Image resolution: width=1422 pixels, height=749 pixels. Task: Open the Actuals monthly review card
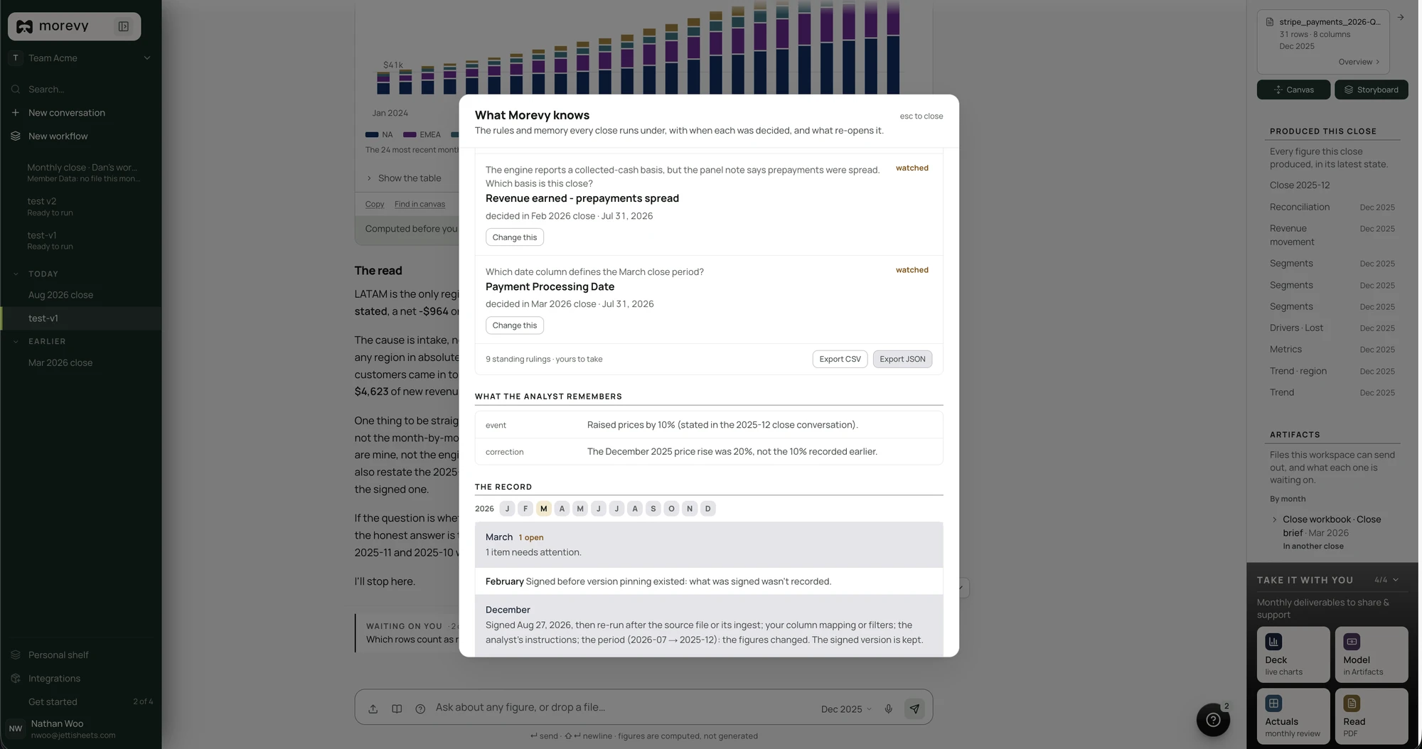1293,716
